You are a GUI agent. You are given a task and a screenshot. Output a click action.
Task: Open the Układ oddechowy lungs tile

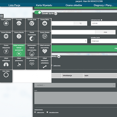[x=6, y=63]
